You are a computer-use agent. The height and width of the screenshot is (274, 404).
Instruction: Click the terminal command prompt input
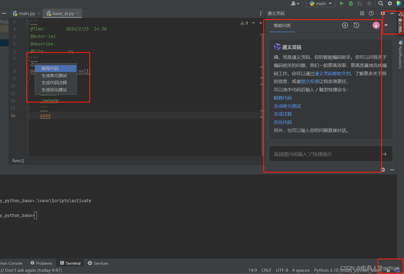coord(36,216)
